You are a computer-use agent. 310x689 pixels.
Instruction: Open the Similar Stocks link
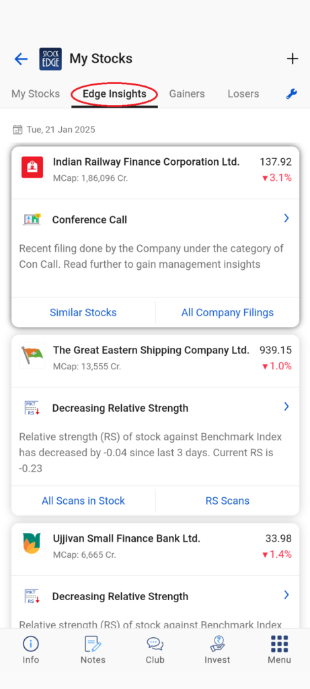tap(83, 312)
